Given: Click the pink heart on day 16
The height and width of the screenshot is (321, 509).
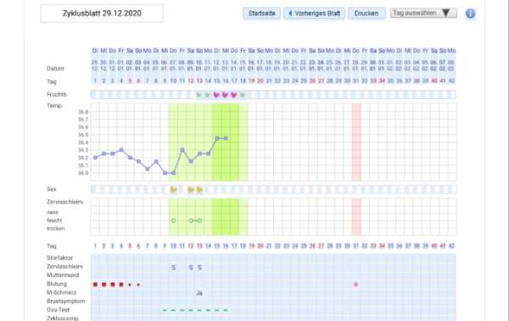Looking at the screenshot, I should click(226, 95).
